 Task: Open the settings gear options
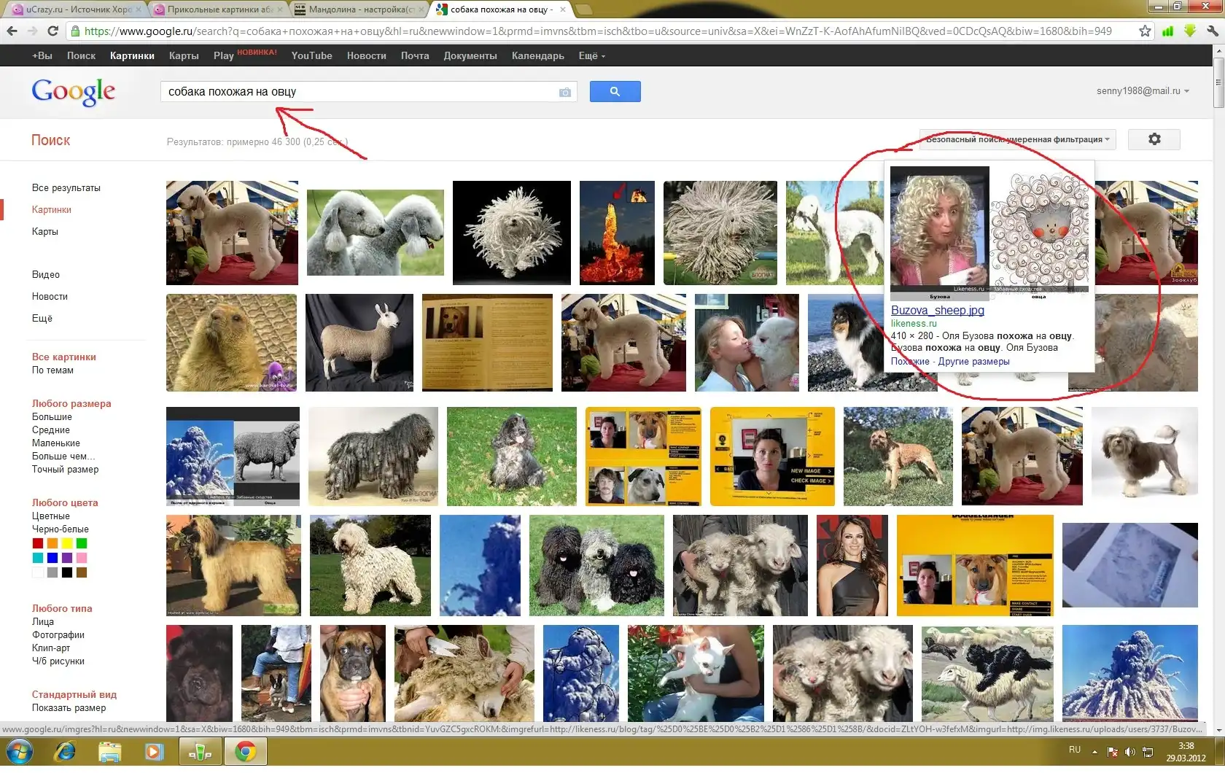tap(1154, 139)
